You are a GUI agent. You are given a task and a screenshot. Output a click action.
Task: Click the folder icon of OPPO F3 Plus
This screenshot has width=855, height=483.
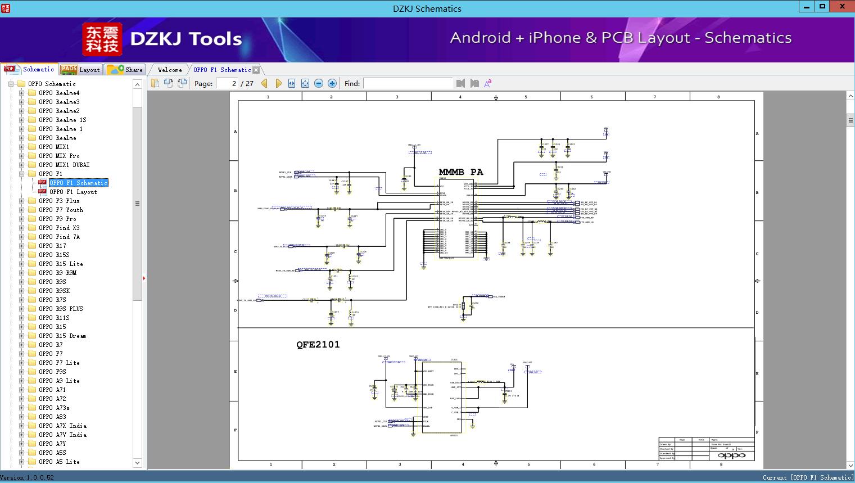[32, 201]
